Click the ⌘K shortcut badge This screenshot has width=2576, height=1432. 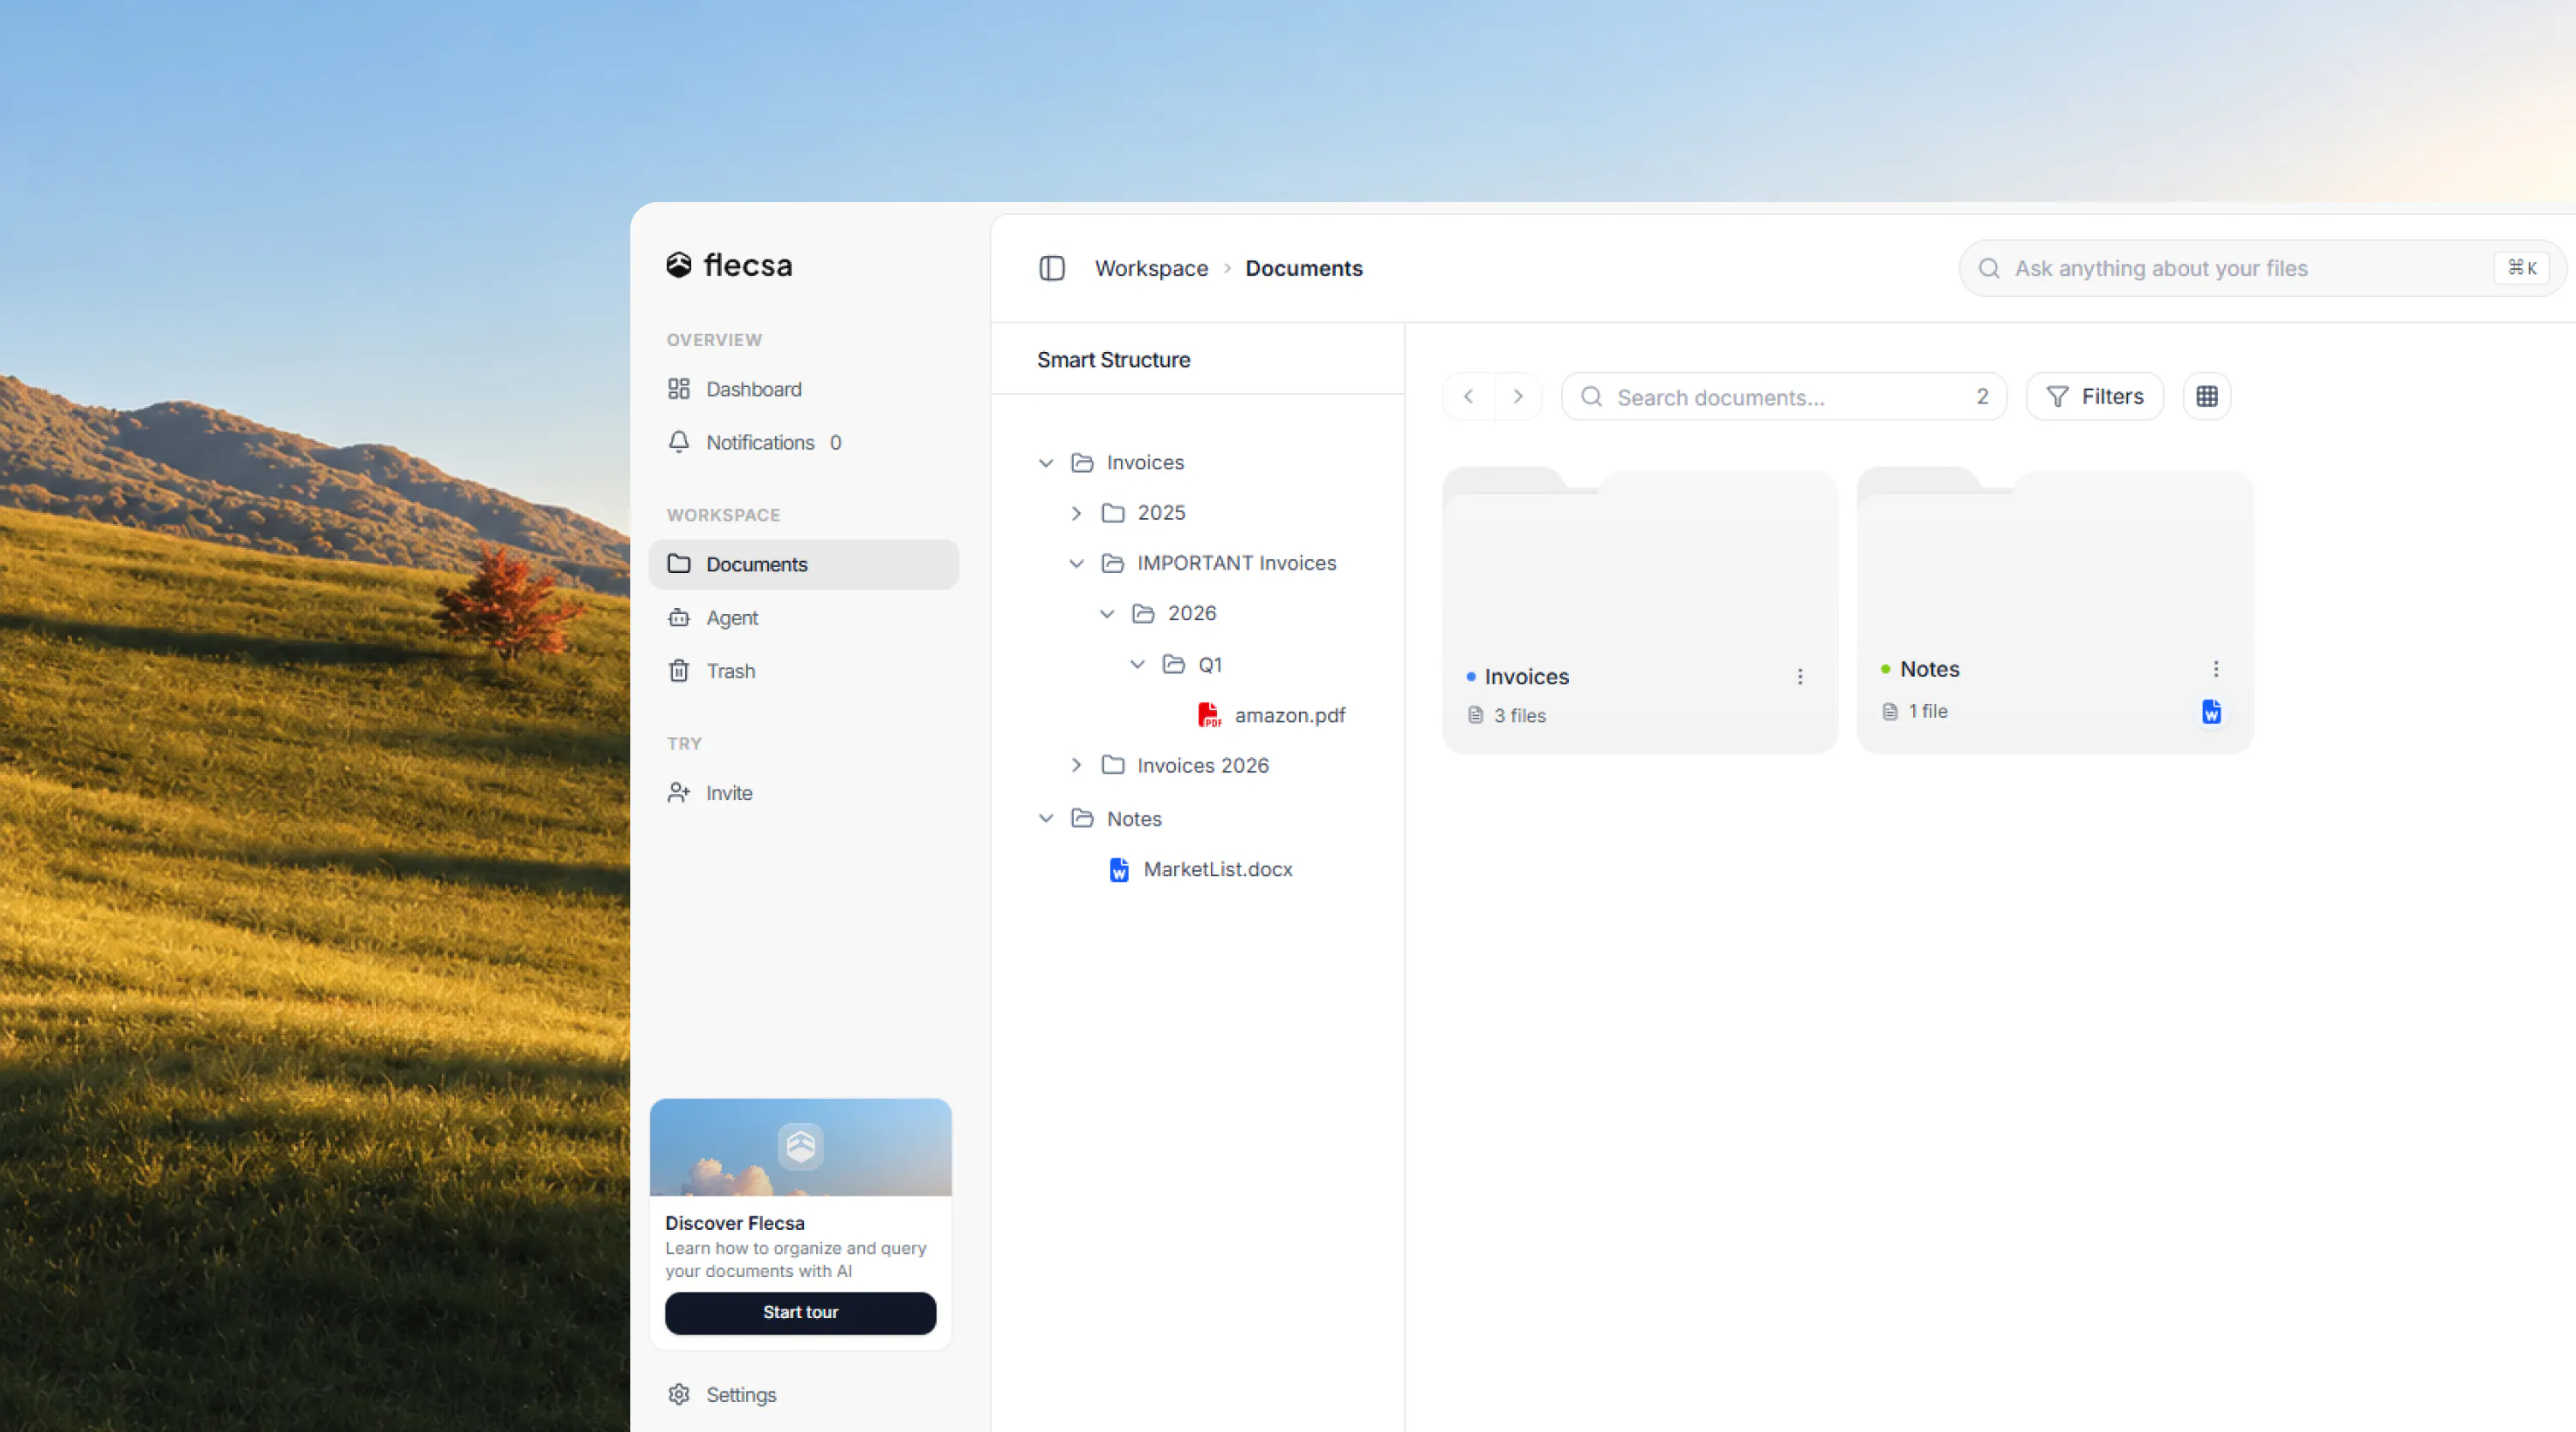[x=2521, y=268]
